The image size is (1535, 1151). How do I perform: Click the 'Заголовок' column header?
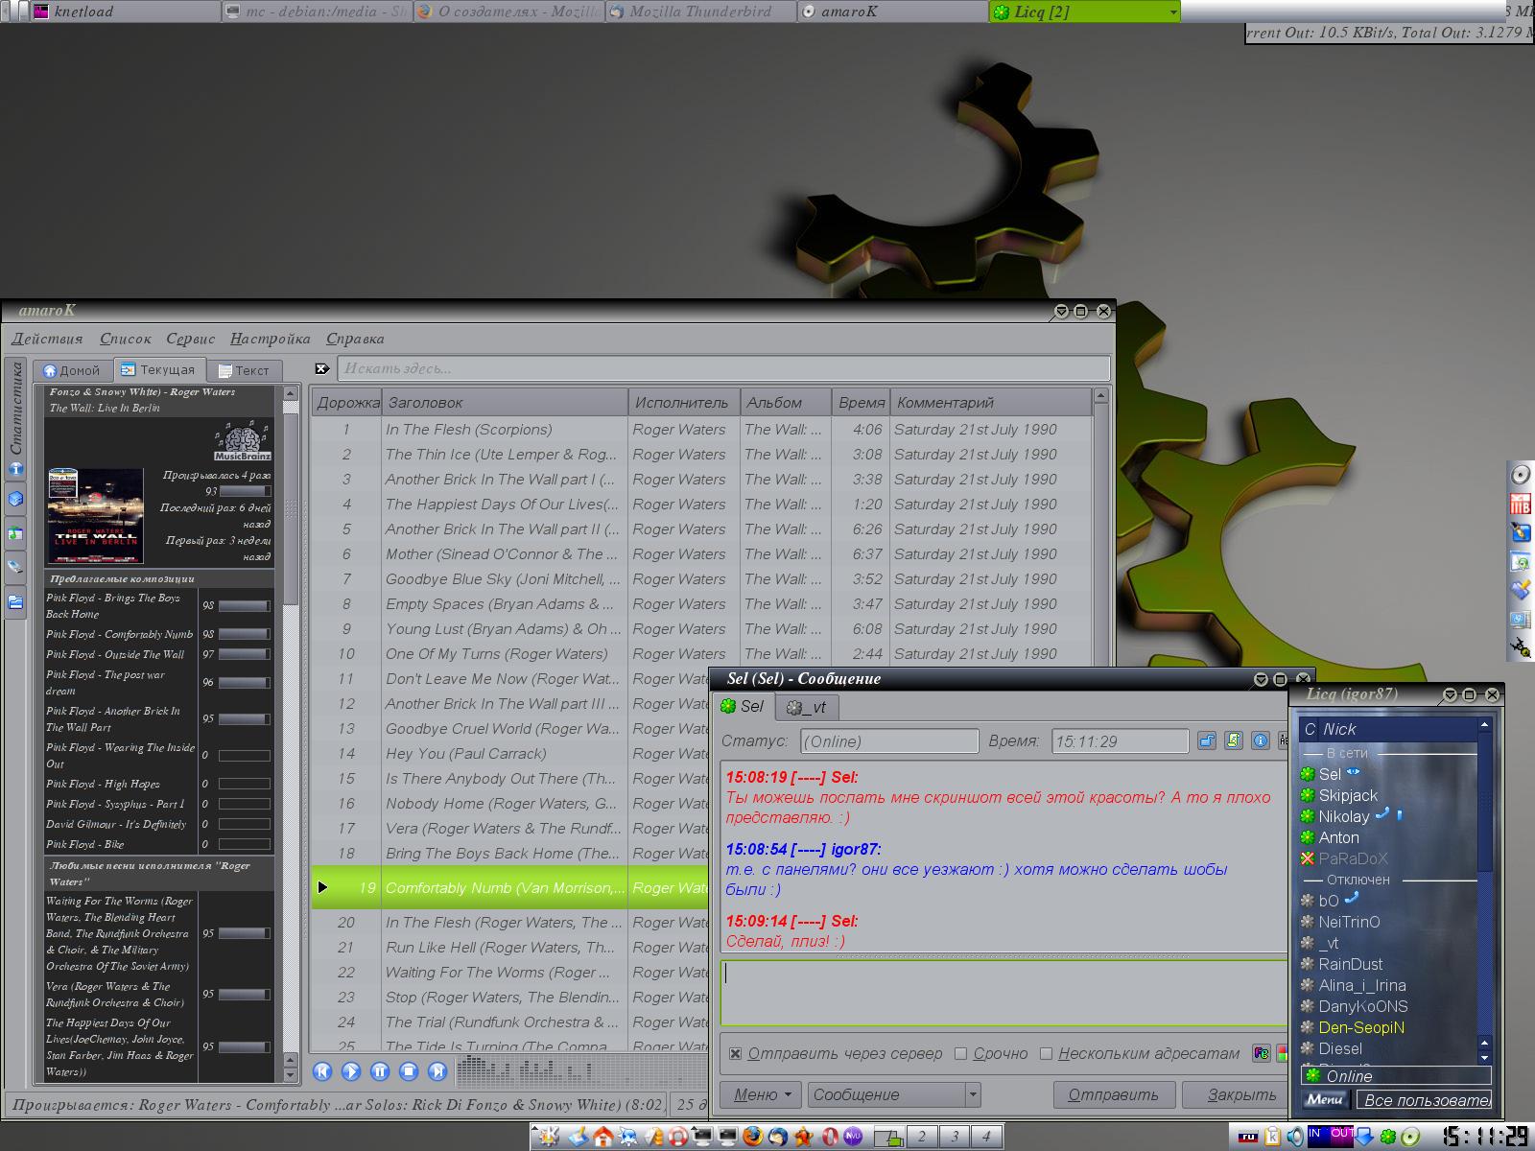point(505,403)
